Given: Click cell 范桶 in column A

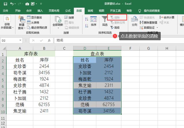Looking at the screenshot, I should coord(20,104).
